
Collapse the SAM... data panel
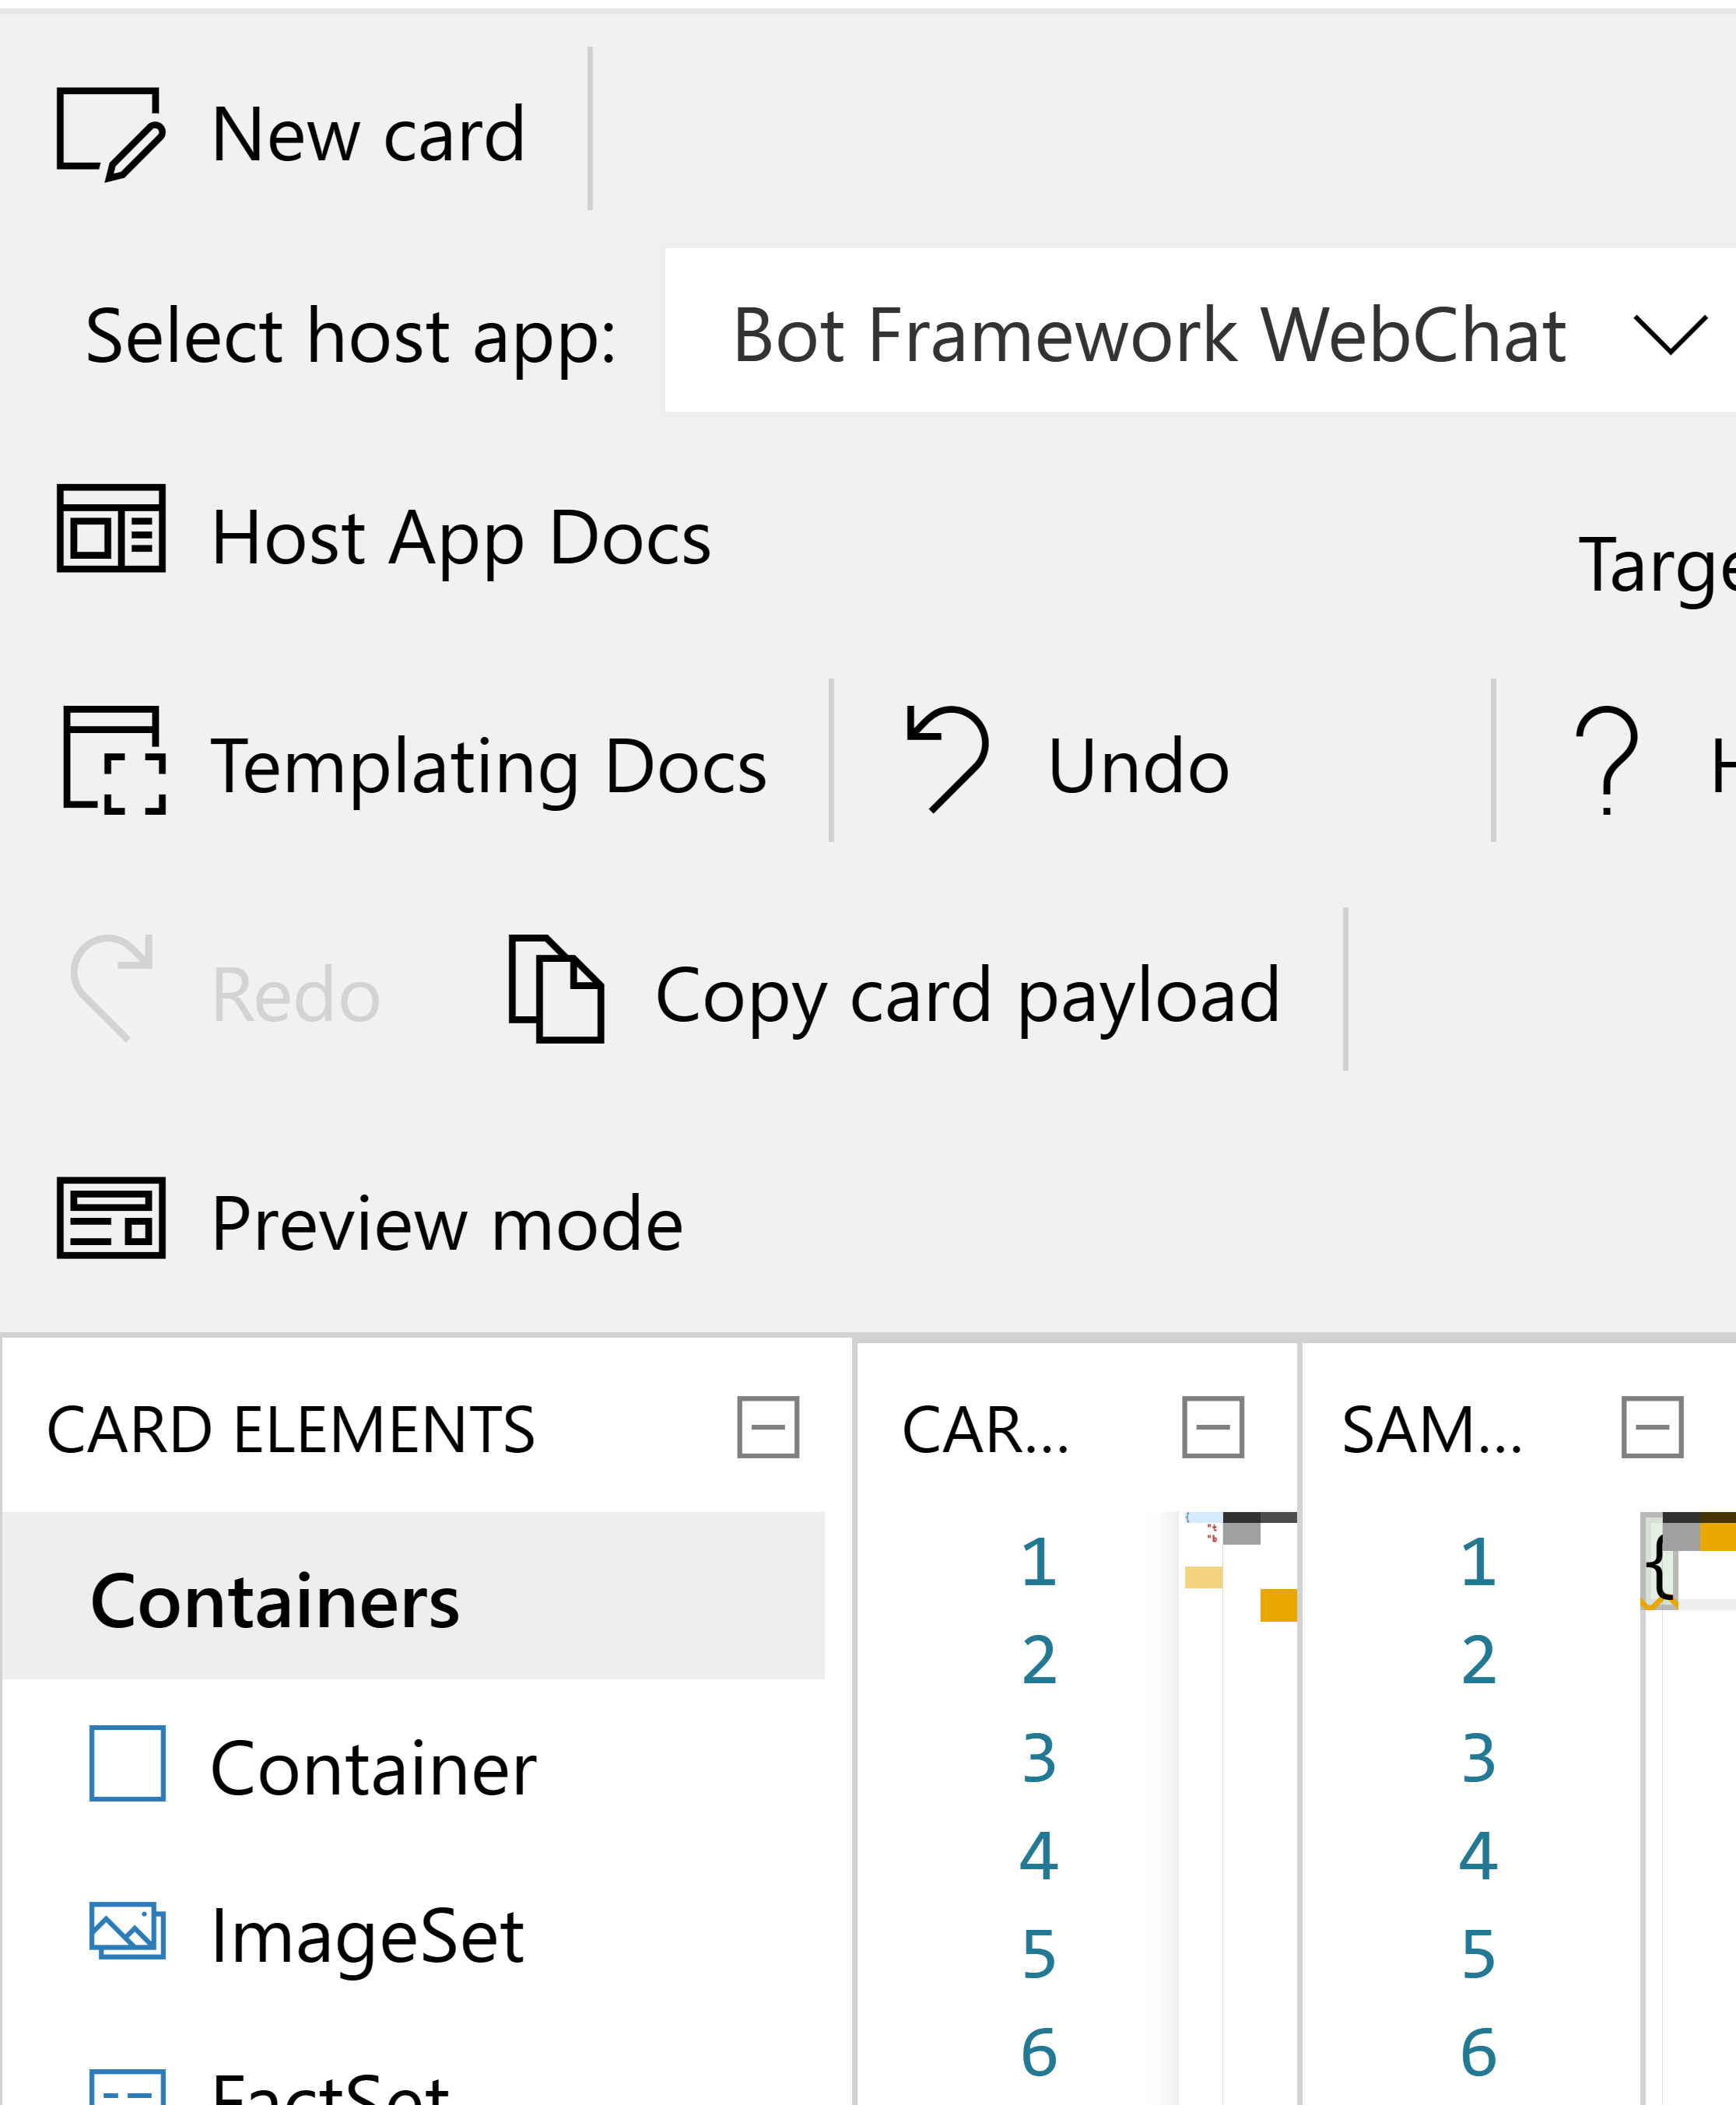(1652, 1427)
